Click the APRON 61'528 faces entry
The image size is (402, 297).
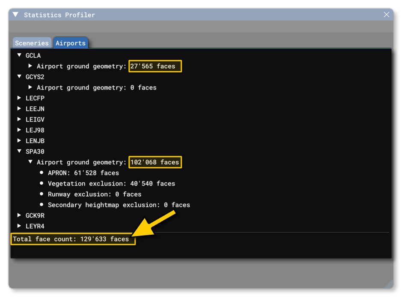[83, 173]
